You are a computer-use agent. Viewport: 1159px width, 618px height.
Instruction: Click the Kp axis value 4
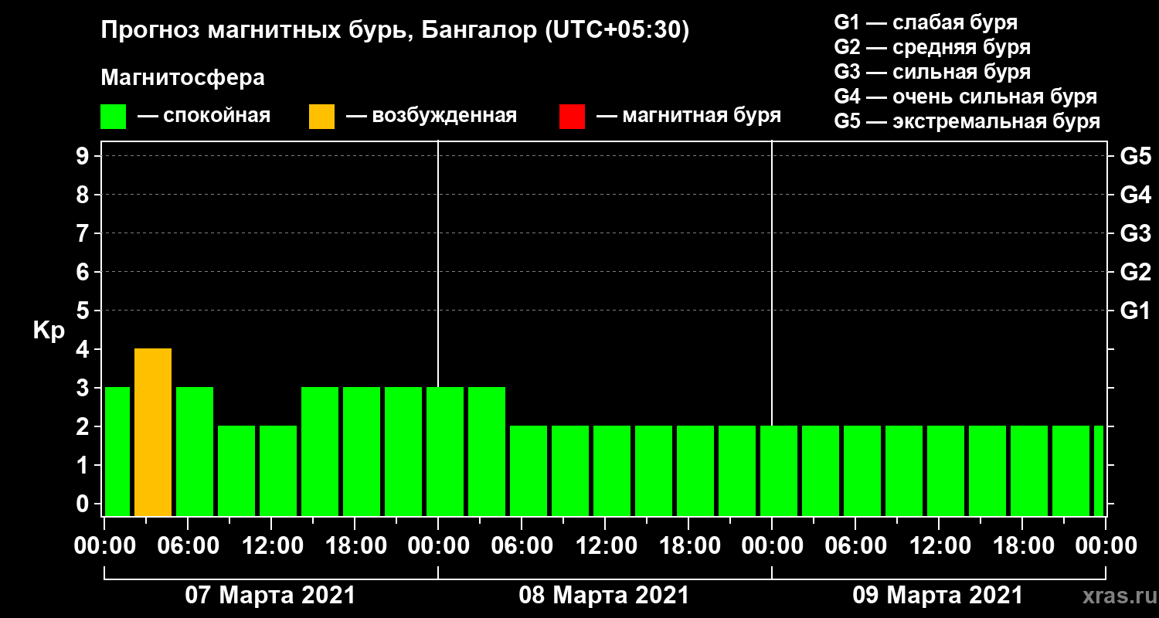(84, 350)
